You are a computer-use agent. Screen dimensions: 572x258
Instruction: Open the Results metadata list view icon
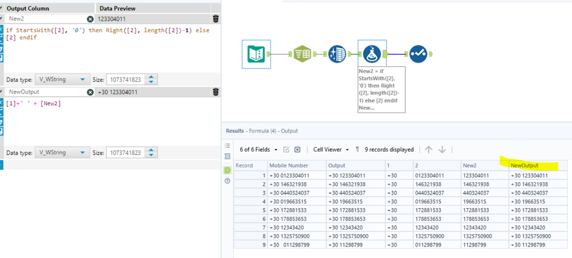coord(227,146)
